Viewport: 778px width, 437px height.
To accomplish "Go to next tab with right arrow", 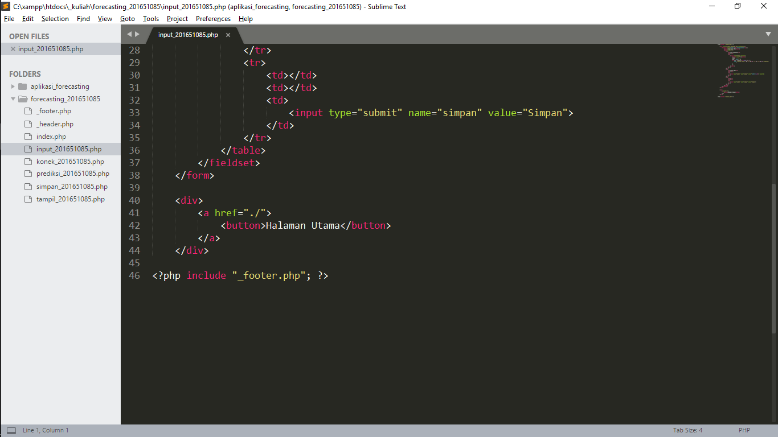I will pos(137,34).
